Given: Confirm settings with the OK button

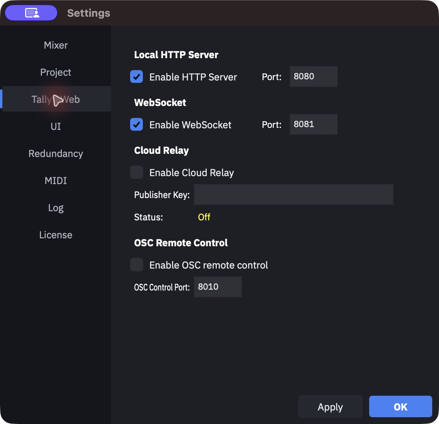Looking at the screenshot, I should tap(401, 407).
